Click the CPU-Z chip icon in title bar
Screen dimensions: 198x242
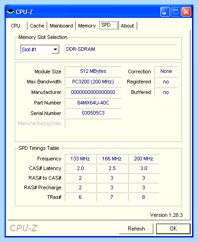(11, 11)
